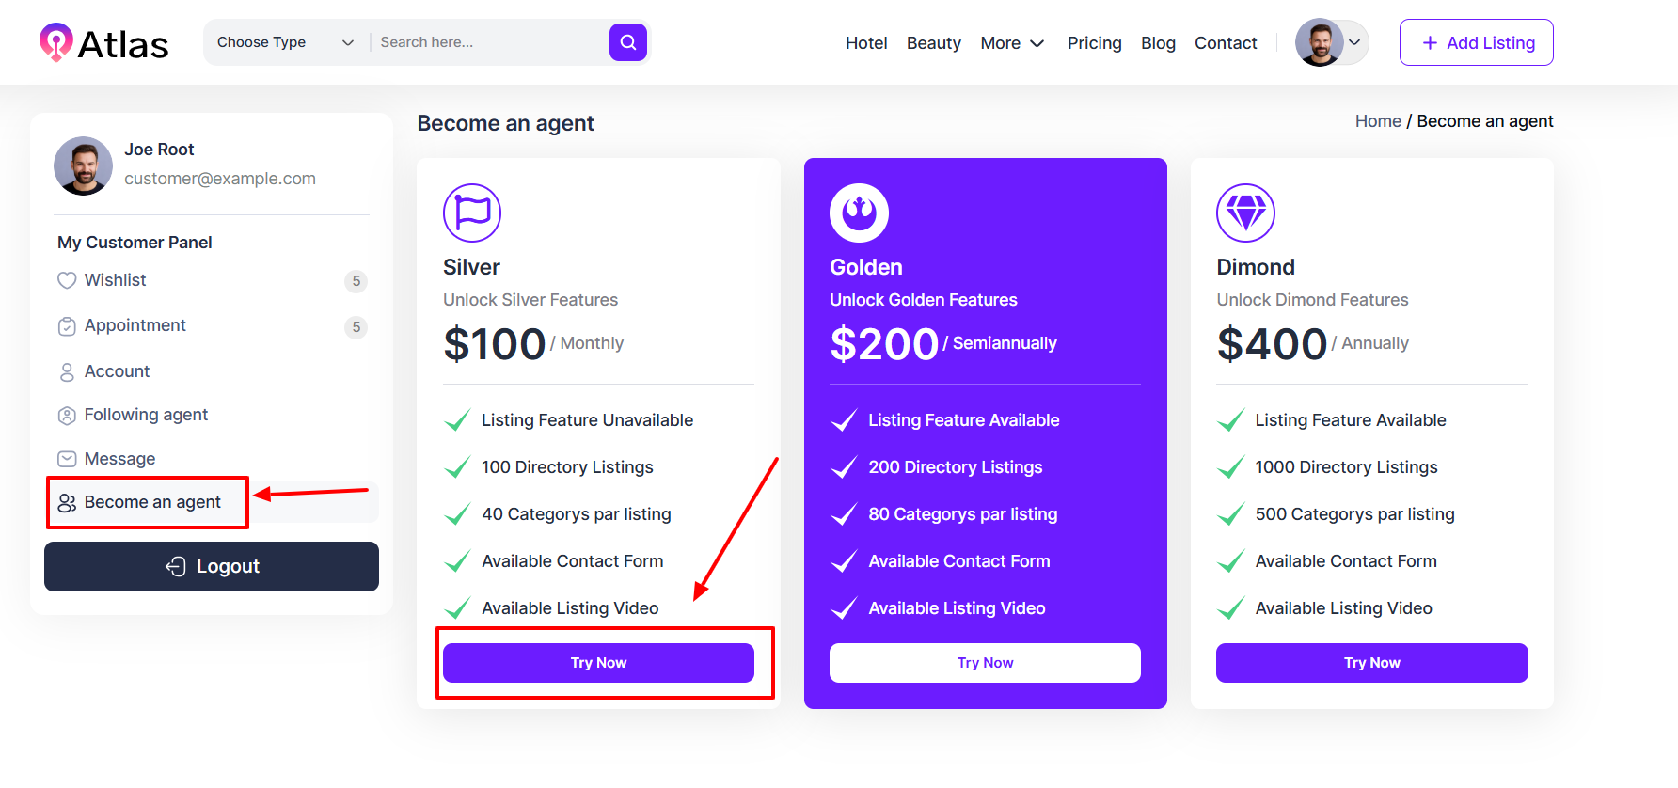Select Become an agent in sidebar
Viewport: 1678px width, 788px height.
(x=152, y=502)
